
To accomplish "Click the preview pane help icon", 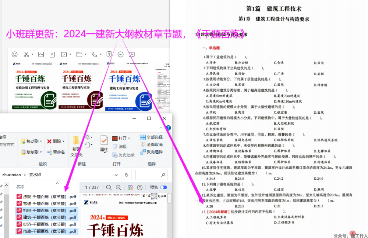I will coord(139,187).
